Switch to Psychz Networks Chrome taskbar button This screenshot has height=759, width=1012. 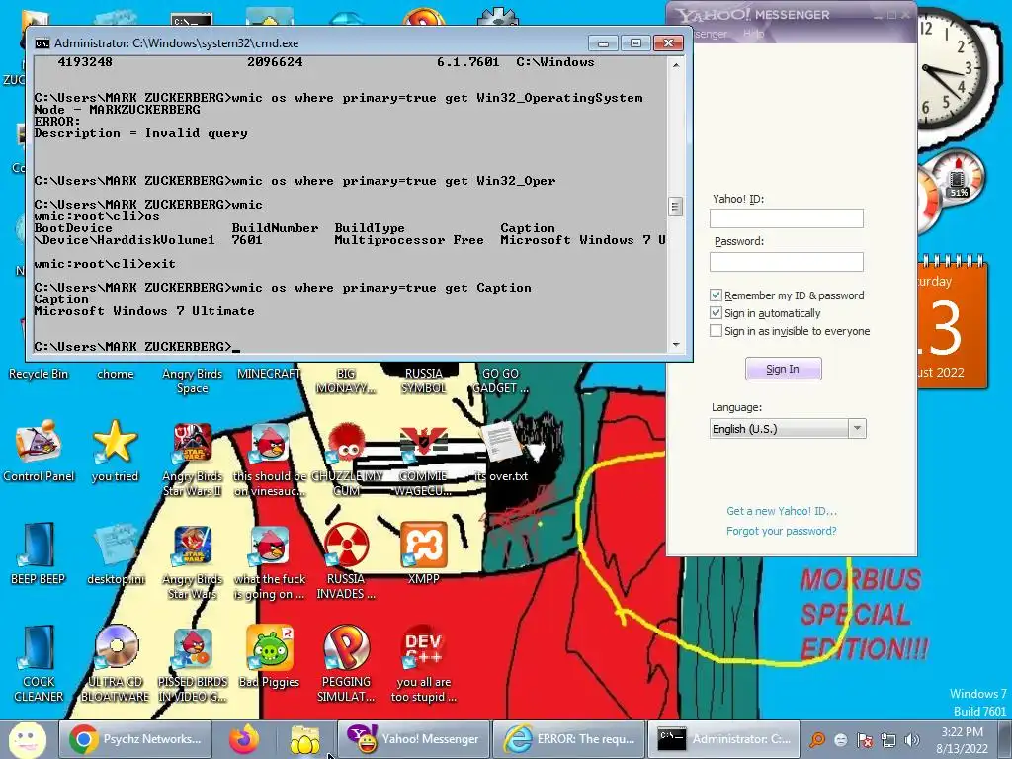click(135, 739)
